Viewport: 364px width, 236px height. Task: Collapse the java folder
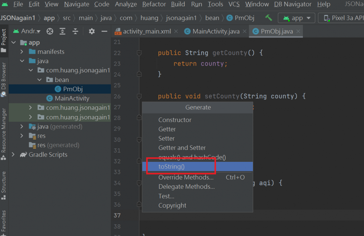[22, 61]
